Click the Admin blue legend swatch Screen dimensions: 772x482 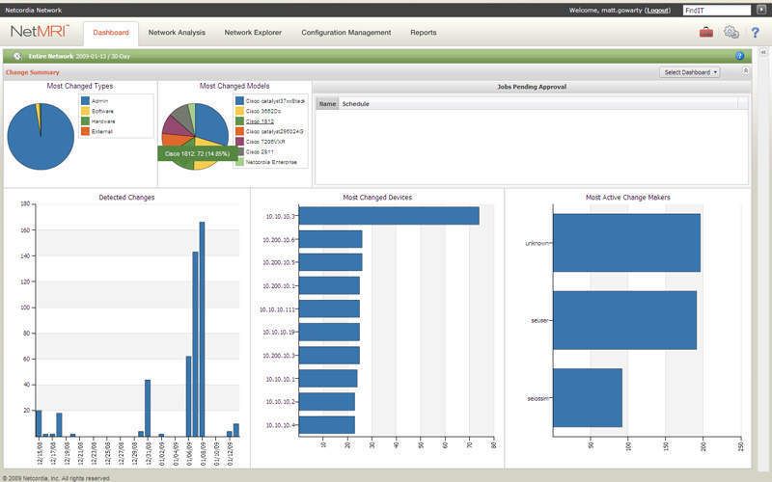click(x=85, y=100)
